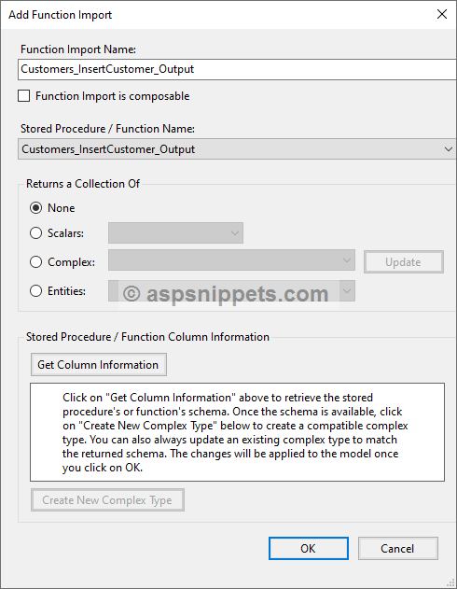
Task: Open the Scalars type dropdown
Action: coord(175,233)
